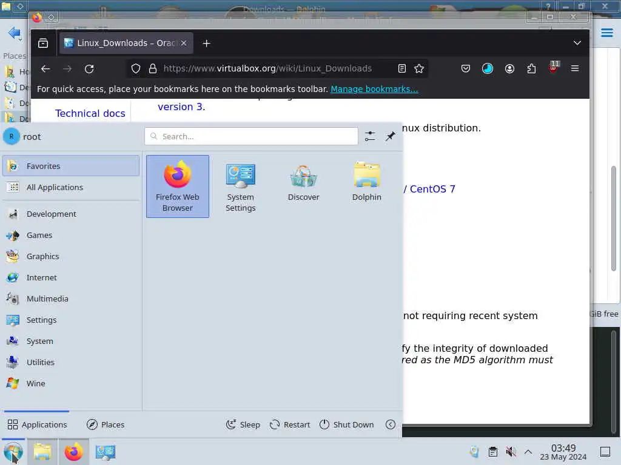Bookmark this page with star icon

coord(419,68)
